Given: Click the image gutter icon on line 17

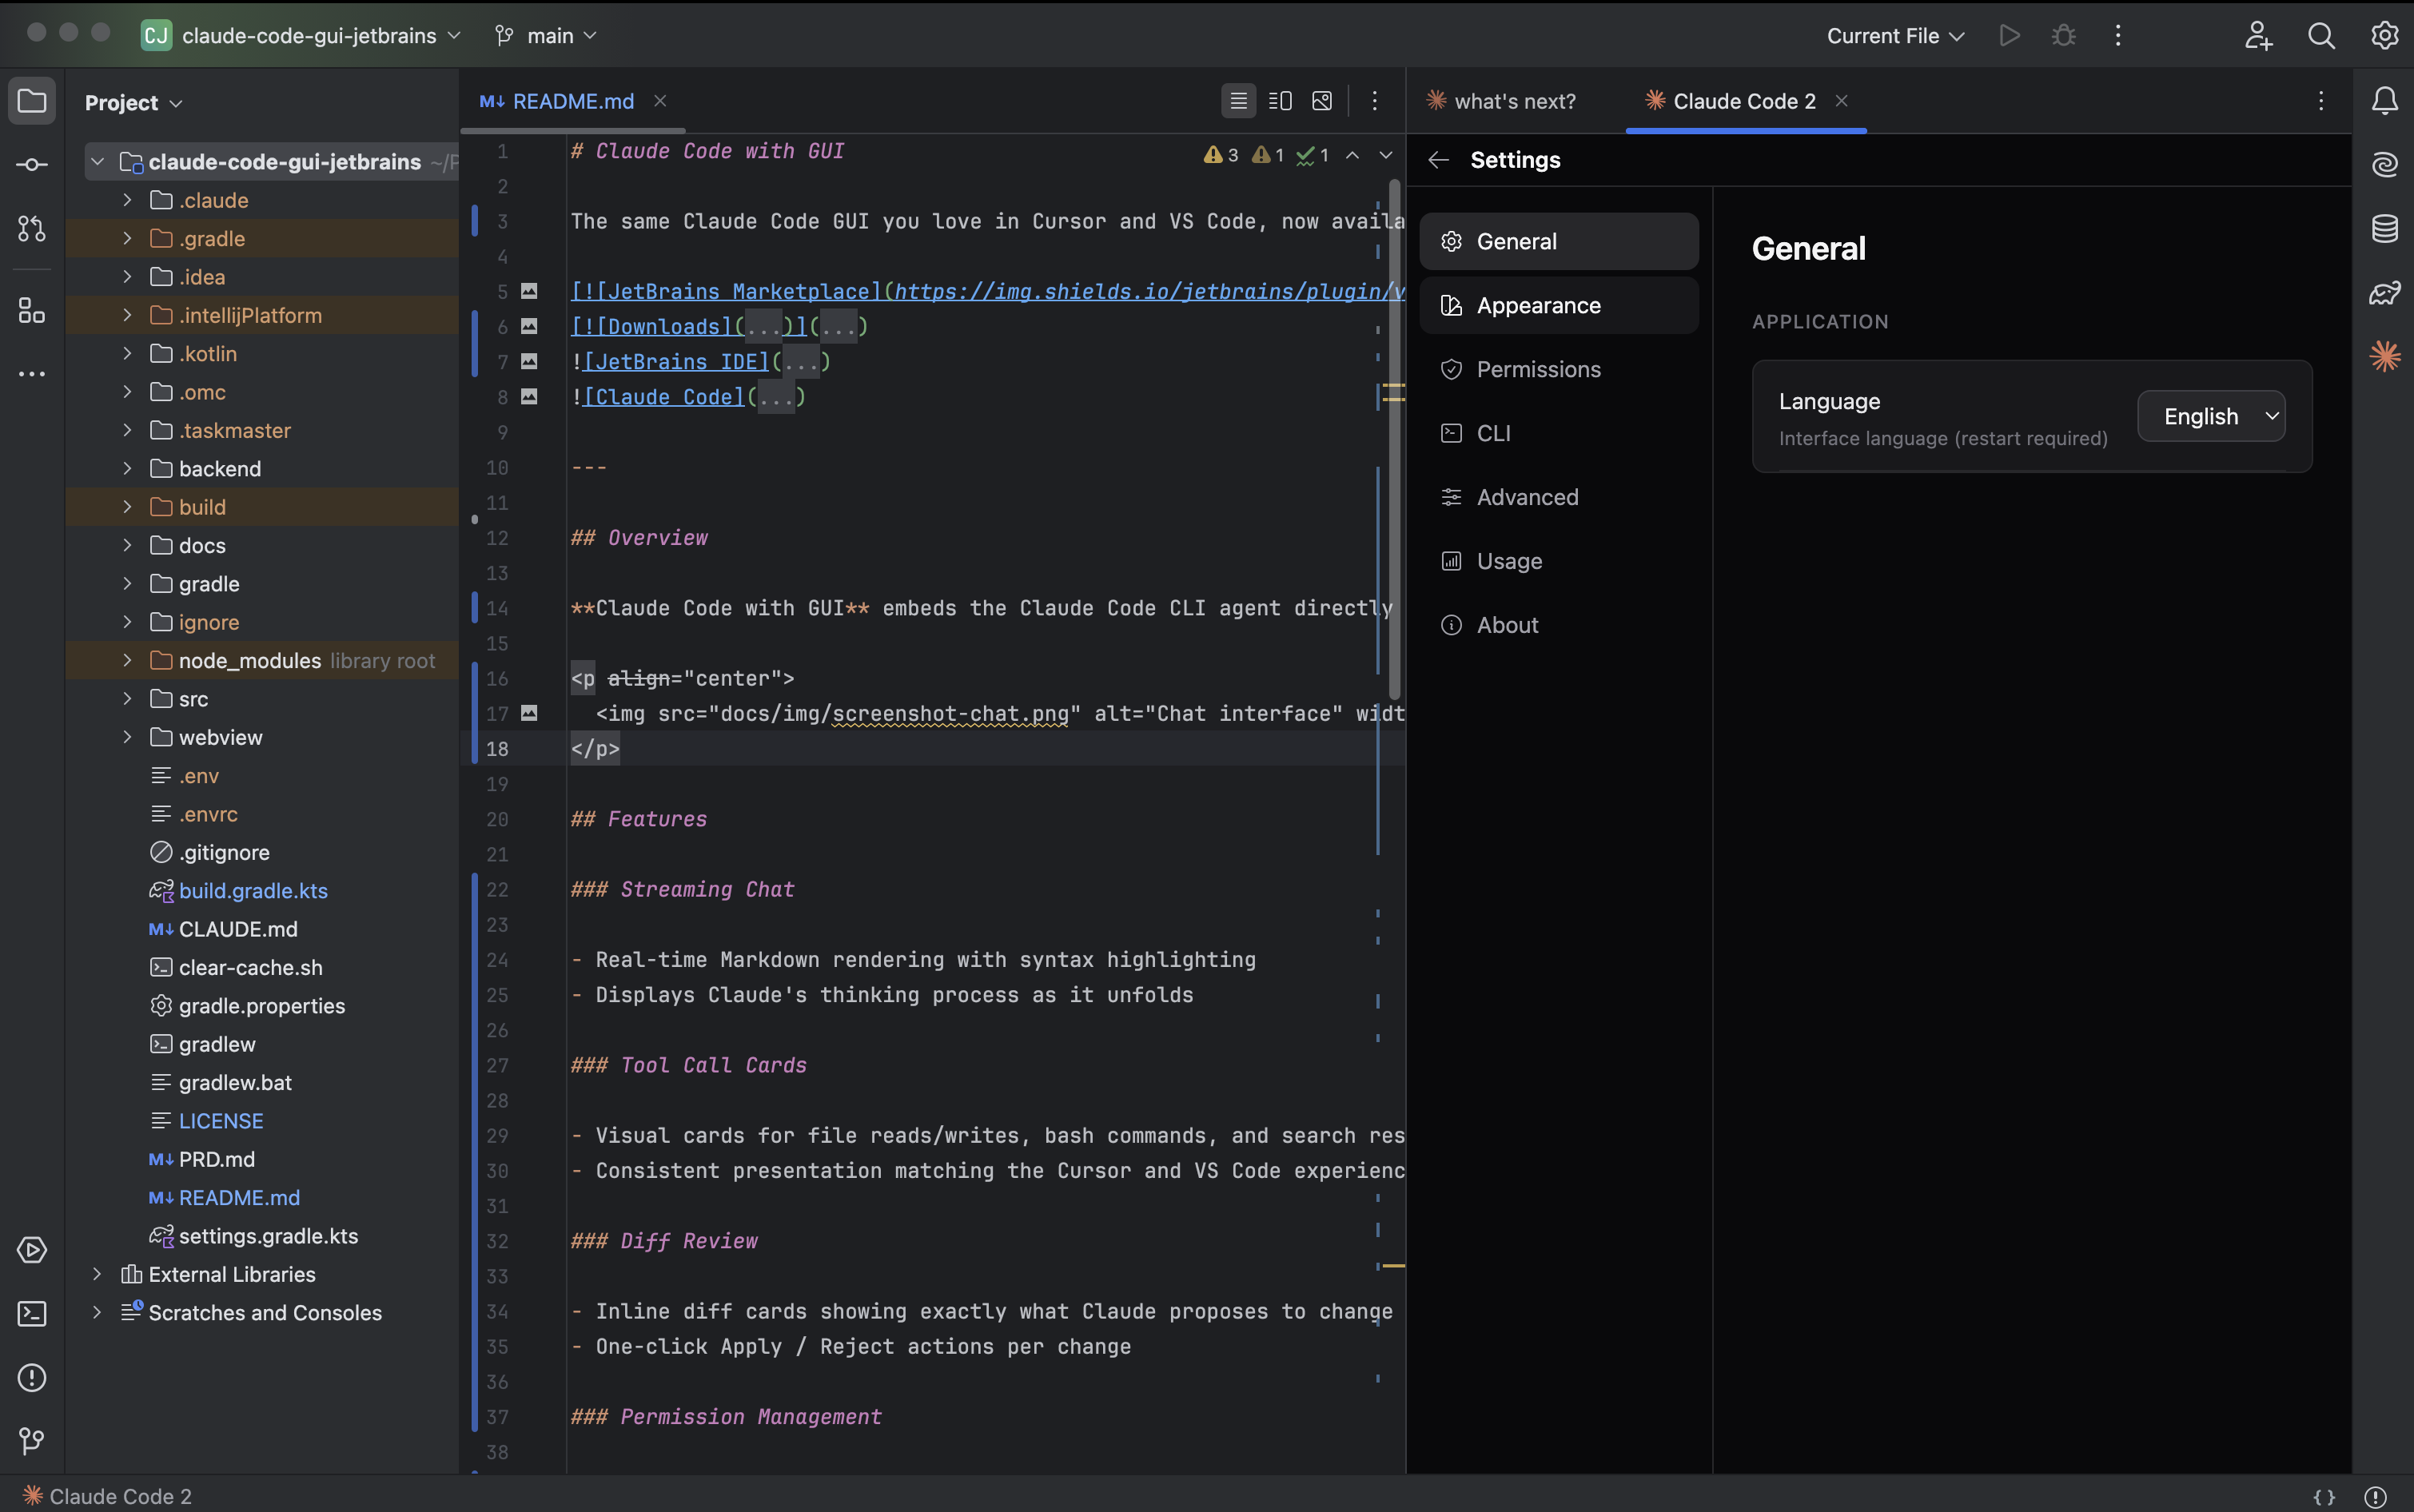Looking at the screenshot, I should [x=529, y=713].
